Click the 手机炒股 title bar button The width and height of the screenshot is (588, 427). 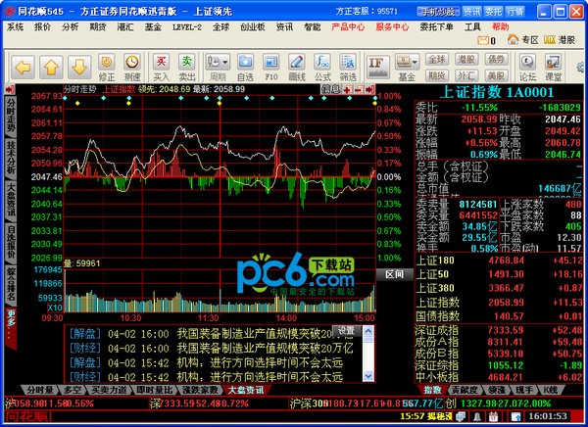tap(438, 12)
